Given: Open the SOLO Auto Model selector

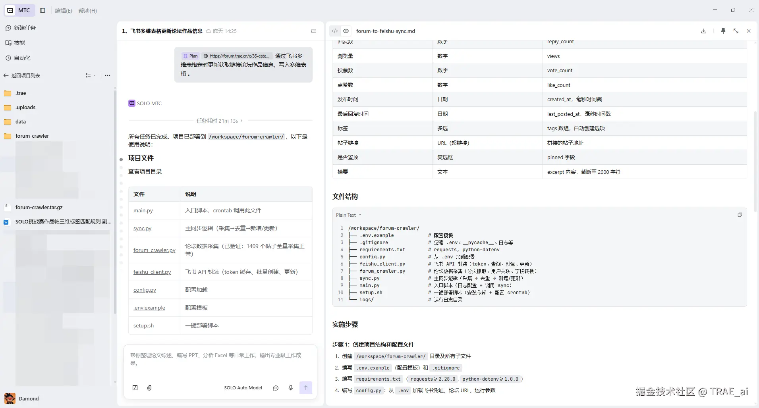Looking at the screenshot, I should click(x=243, y=388).
